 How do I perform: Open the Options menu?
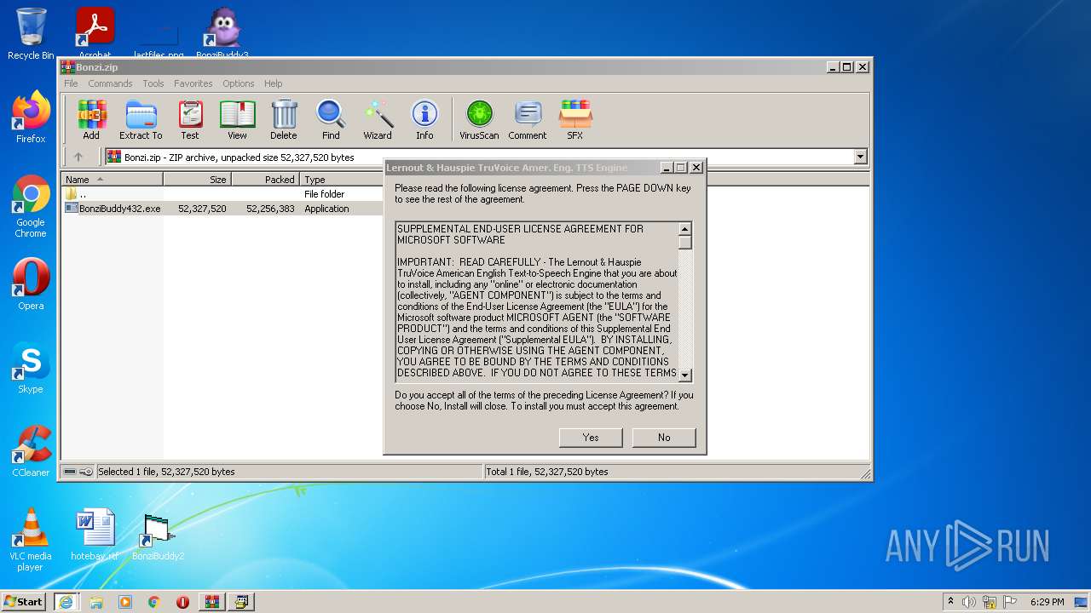click(x=239, y=83)
